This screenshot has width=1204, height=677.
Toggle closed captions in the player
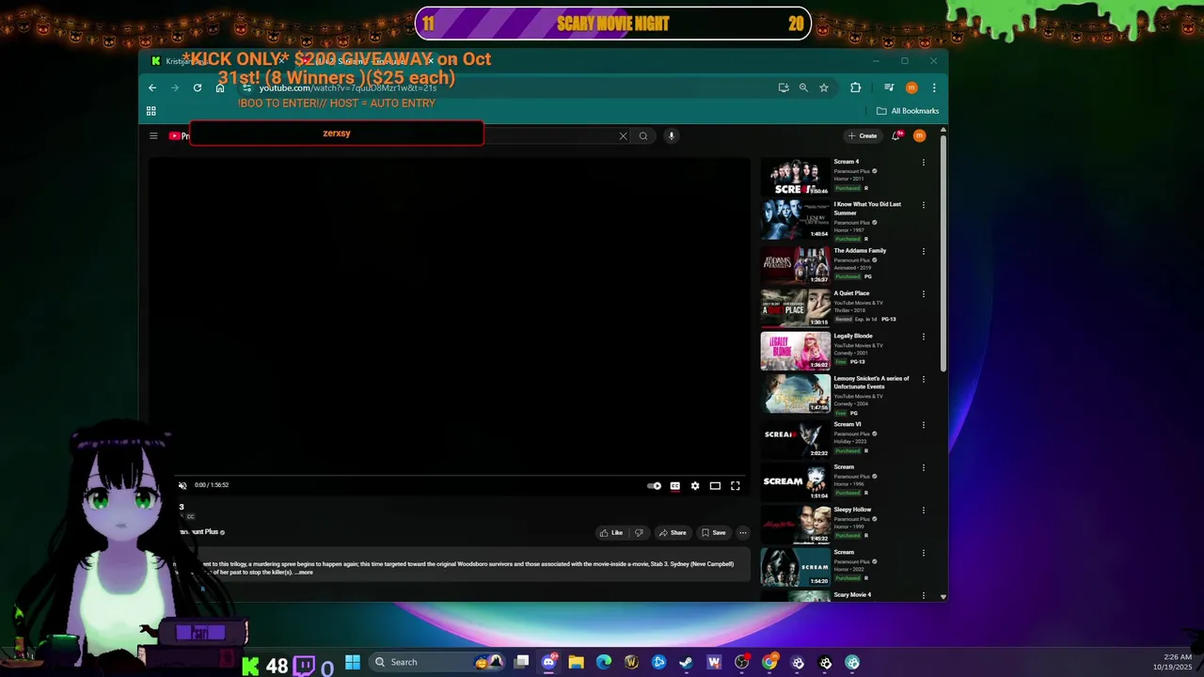674,486
